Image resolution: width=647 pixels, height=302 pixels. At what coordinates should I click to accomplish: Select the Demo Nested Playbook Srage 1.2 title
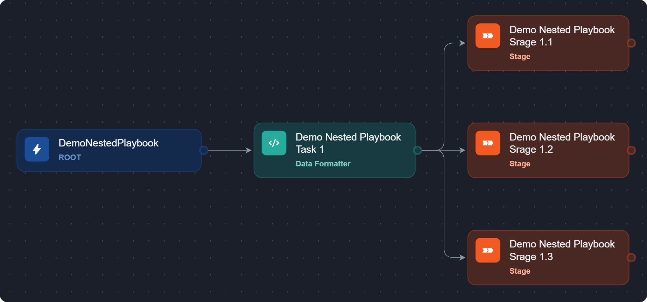pos(562,143)
